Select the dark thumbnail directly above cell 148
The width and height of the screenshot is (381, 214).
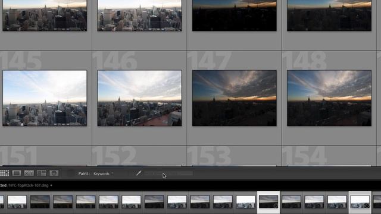pyautogui.click(x=329, y=15)
